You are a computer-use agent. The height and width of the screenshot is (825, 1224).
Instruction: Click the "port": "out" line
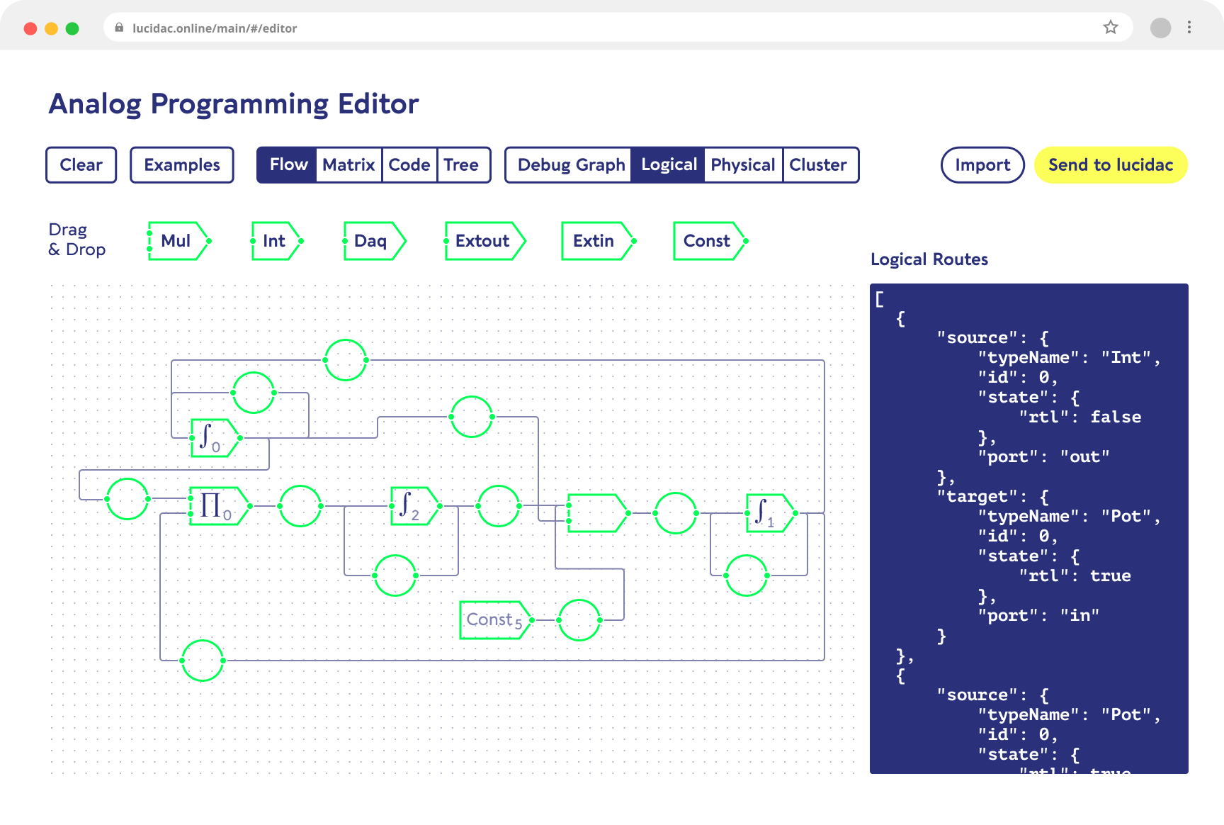1043,457
